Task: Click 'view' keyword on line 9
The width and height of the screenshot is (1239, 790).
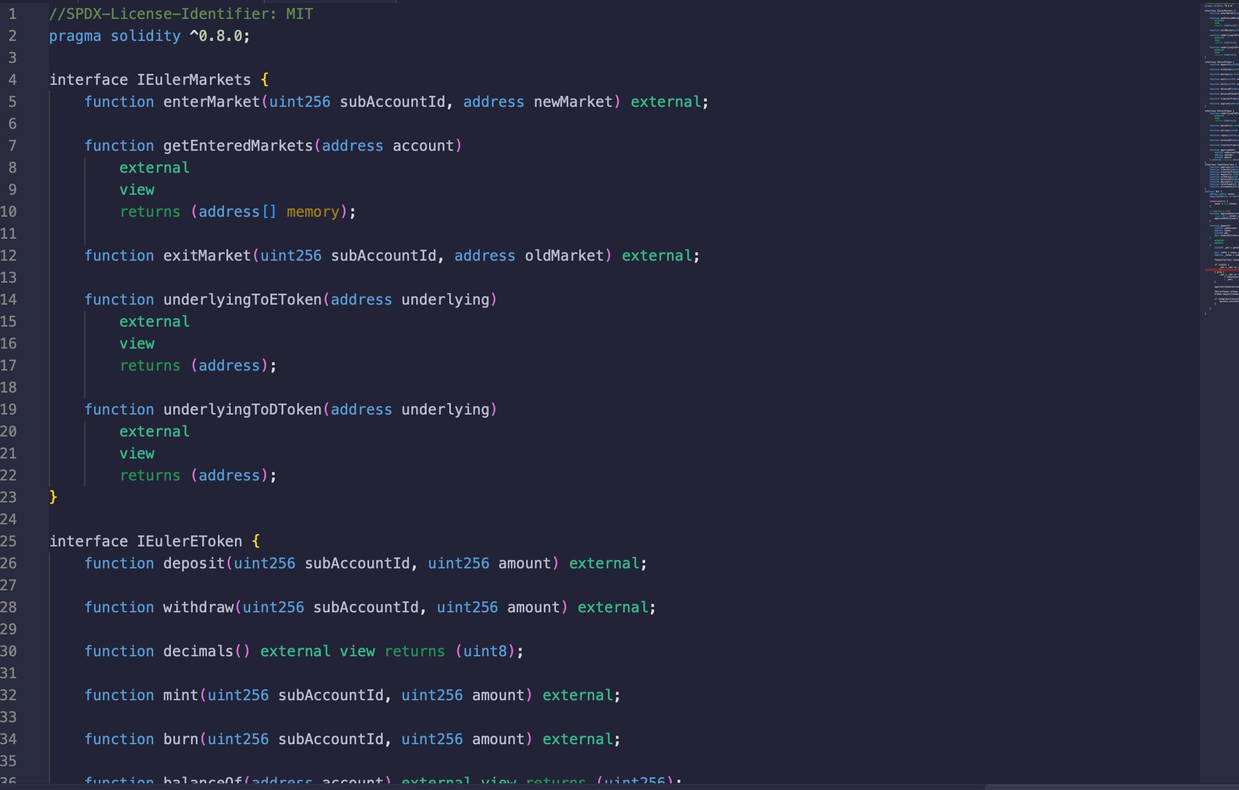Action: [x=137, y=189]
